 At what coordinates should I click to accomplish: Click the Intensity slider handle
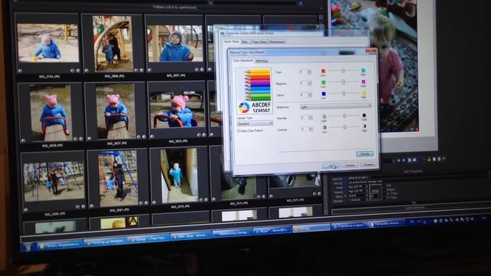tap(344, 116)
